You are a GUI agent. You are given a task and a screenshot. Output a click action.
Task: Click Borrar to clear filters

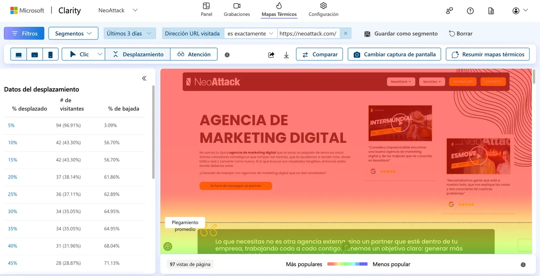(461, 34)
